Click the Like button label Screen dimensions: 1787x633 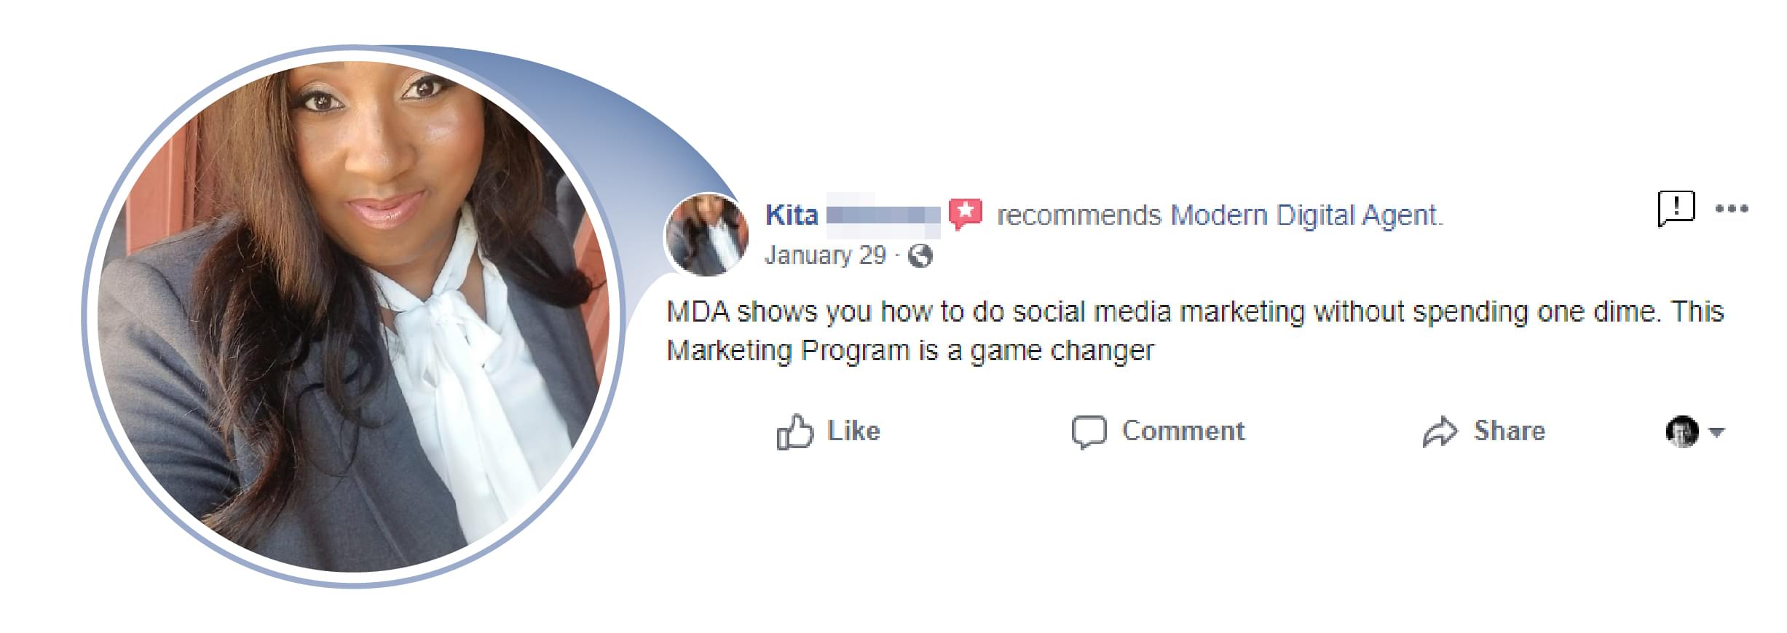point(853,431)
